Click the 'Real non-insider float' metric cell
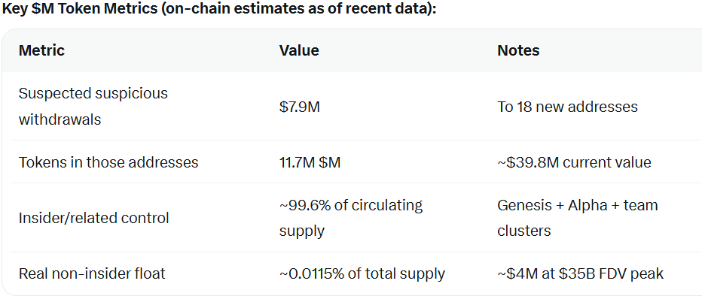The width and height of the screenshot is (702, 308). [92, 273]
